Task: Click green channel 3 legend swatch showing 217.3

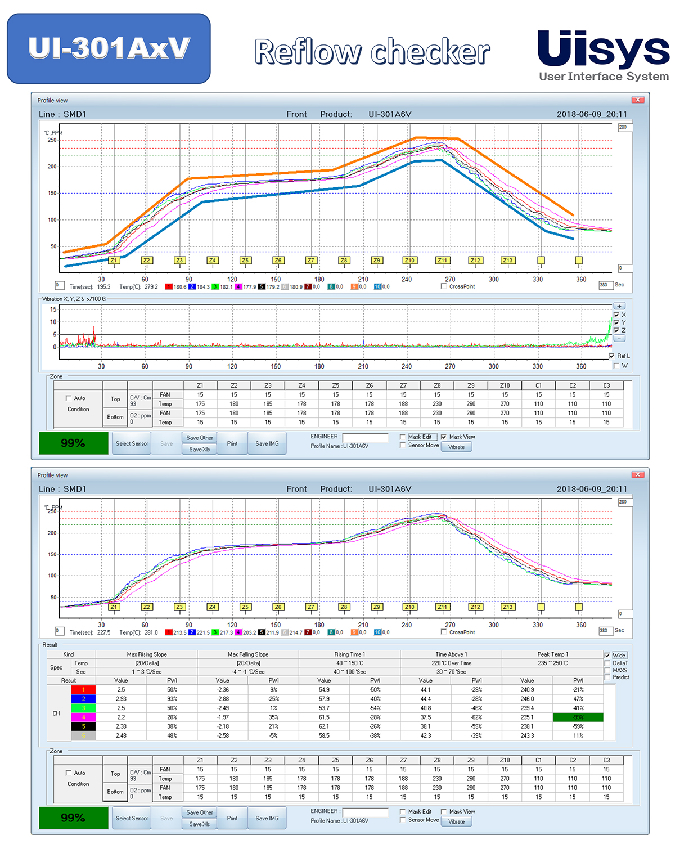Action: tap(215, 632)
